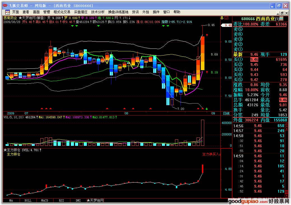
Task: Click the 日线 period label
Action: (x=226, y=113)
